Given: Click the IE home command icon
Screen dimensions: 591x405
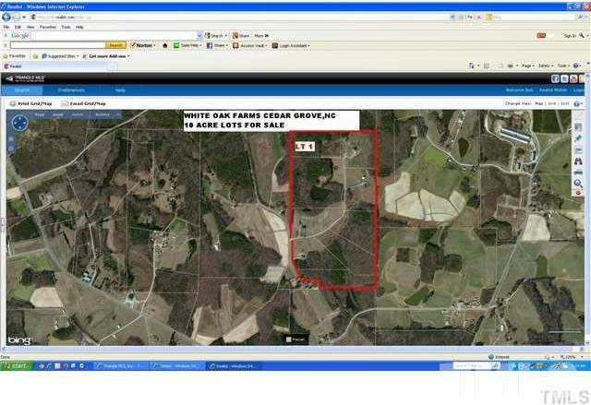Looking at the screenshot, I should [x=473, y=66].
